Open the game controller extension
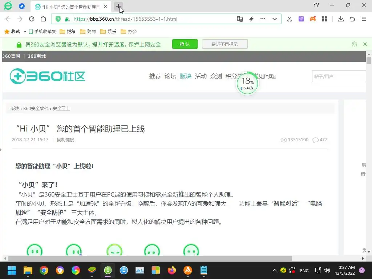The height and width of the screenshot is (279, 372). coord(313,19)
